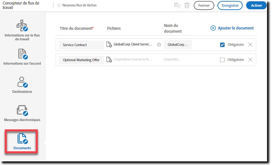This screenshot has width=273, height=165.
Task: Open the Informations sur le flux de travail section
Action: click(22, 30)
